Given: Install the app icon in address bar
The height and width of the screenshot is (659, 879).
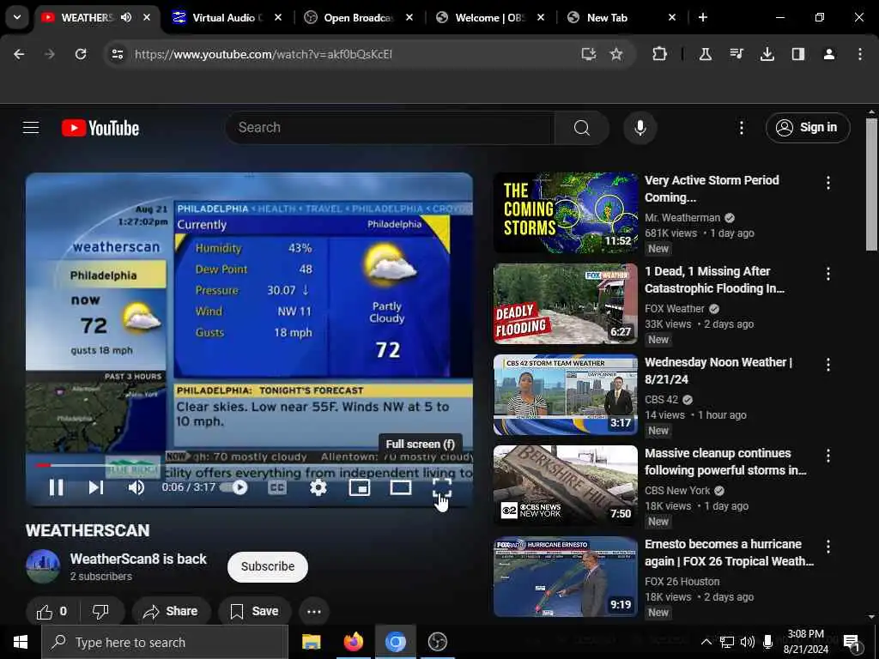Looking at the screenshot, I should point(588,54).
